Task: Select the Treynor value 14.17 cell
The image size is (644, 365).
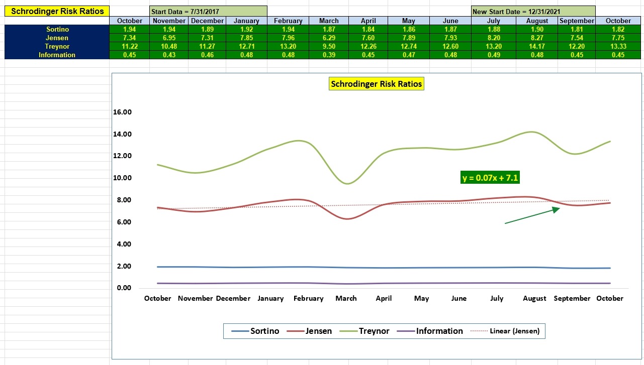Action: 536,47
